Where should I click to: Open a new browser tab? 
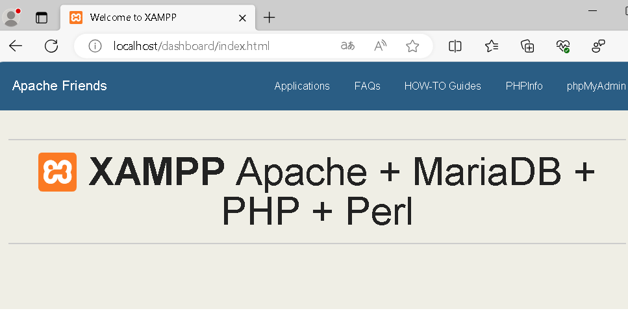click(x=269, y=18)
